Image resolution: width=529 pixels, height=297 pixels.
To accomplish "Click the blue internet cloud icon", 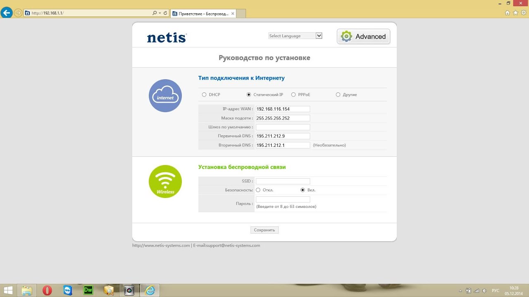I will [x=165, y=96].
